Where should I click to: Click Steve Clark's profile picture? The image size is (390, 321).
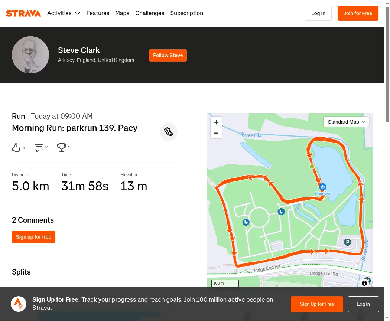[x=30, y=55]
